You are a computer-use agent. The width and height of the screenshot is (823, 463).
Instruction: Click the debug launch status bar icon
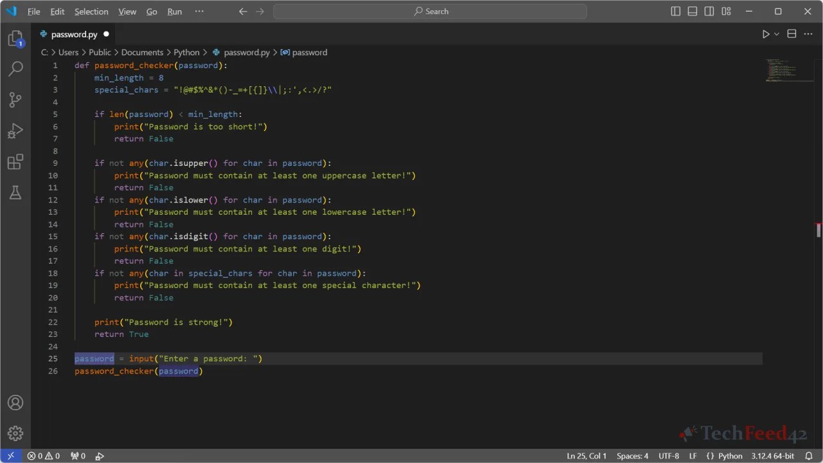(100, 456)
